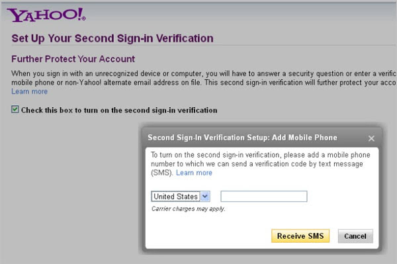Click the country selector's blue arrow button
This screenshot has width=397, height=264.
tap(205, 197)
